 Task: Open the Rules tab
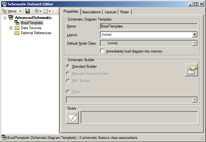pyautogui.click(x=124, y=12)
